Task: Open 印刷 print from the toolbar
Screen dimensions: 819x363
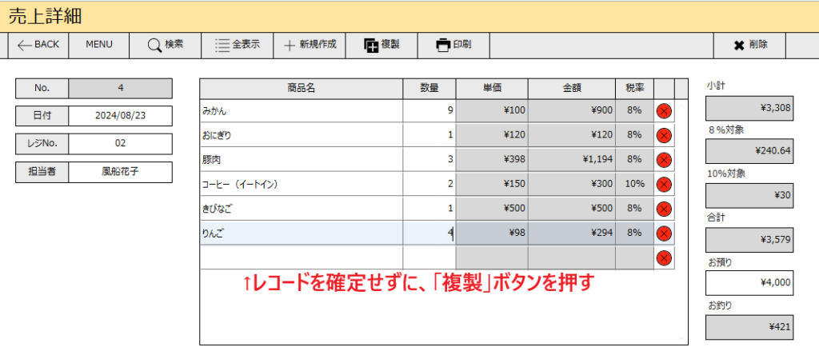Action: point(453,45)
